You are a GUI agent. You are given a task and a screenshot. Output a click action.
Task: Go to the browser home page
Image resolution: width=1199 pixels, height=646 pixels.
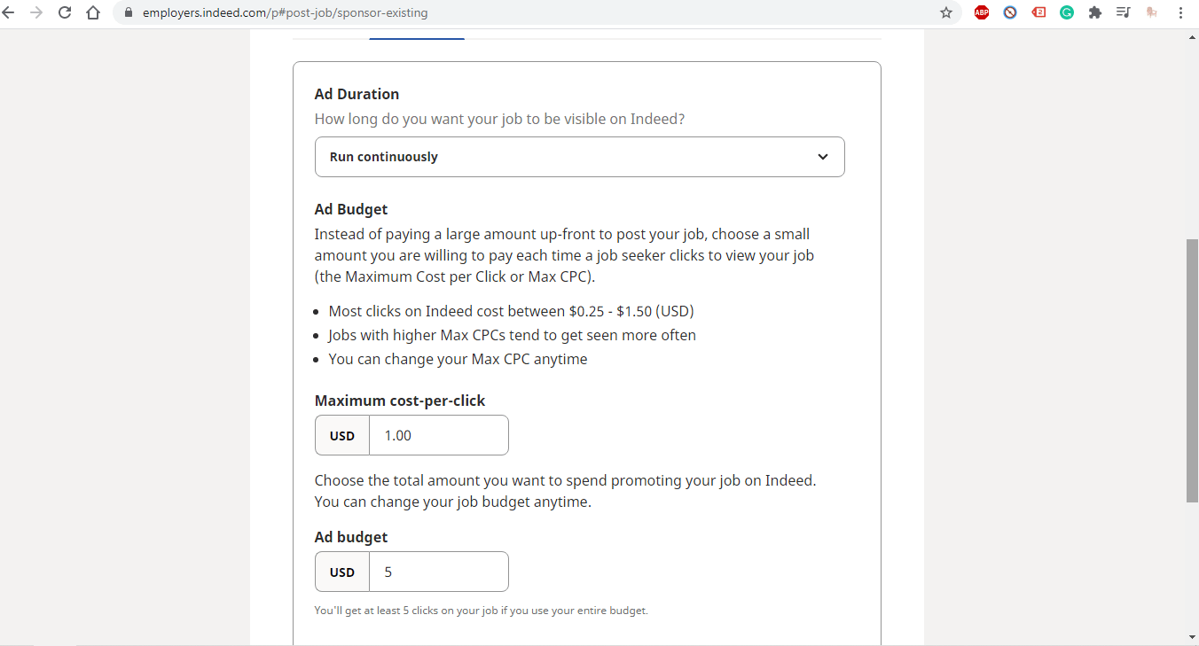(x=91, y=12)
